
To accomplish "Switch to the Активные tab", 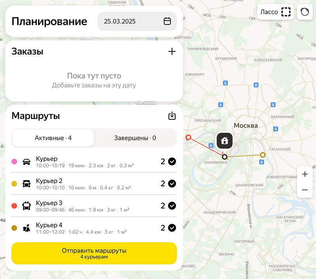I will [x=53, y=138].
